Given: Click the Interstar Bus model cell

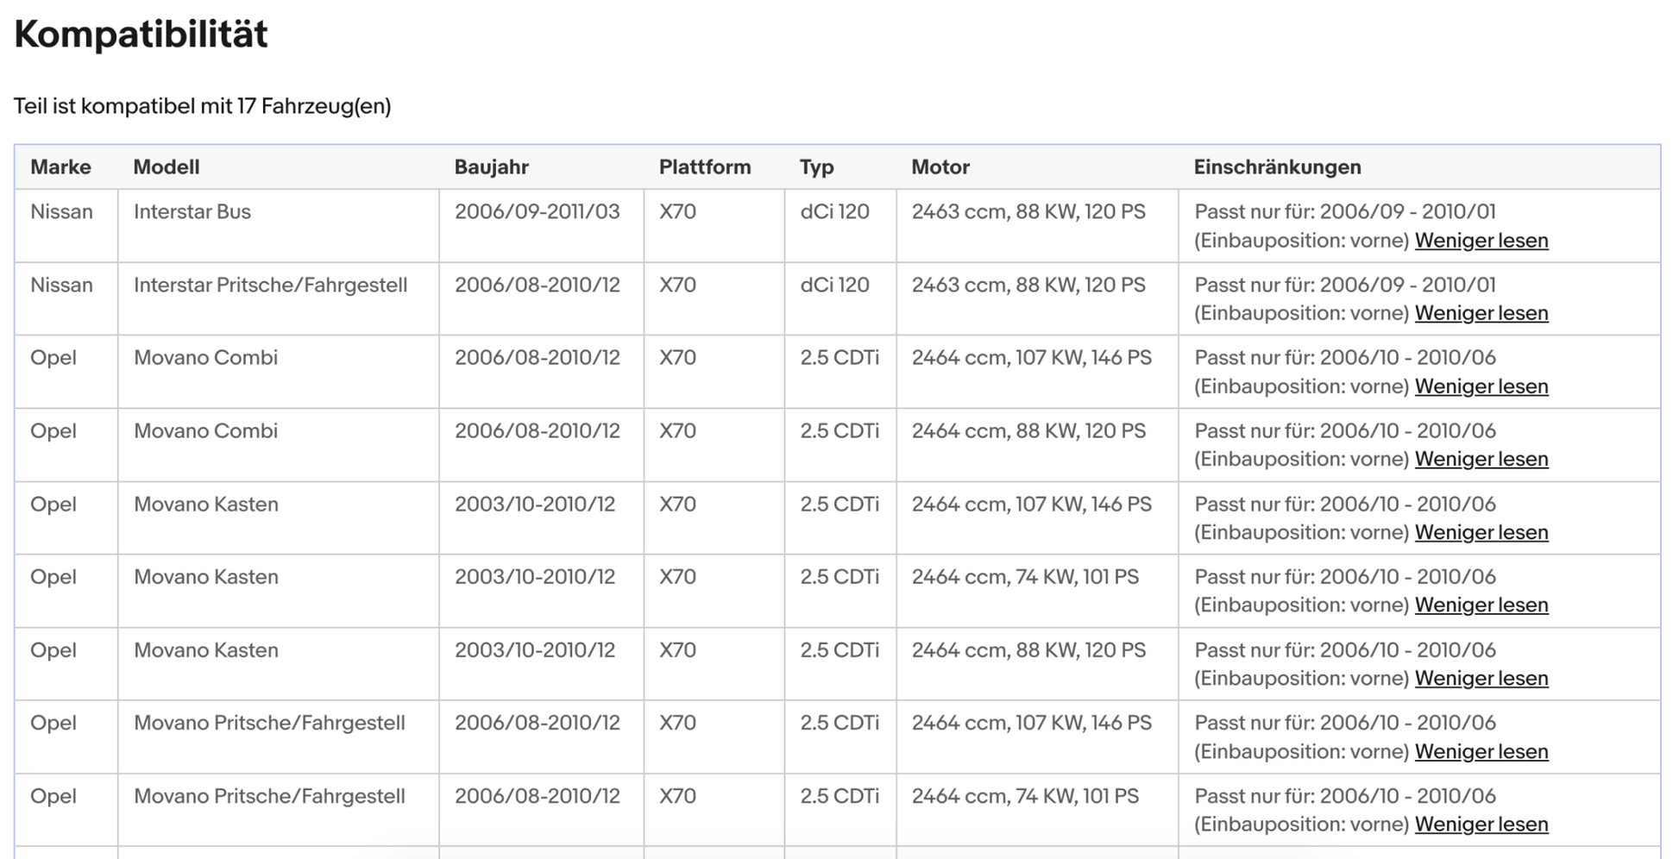Looking at the screenshot, I should tap(192, 212).
